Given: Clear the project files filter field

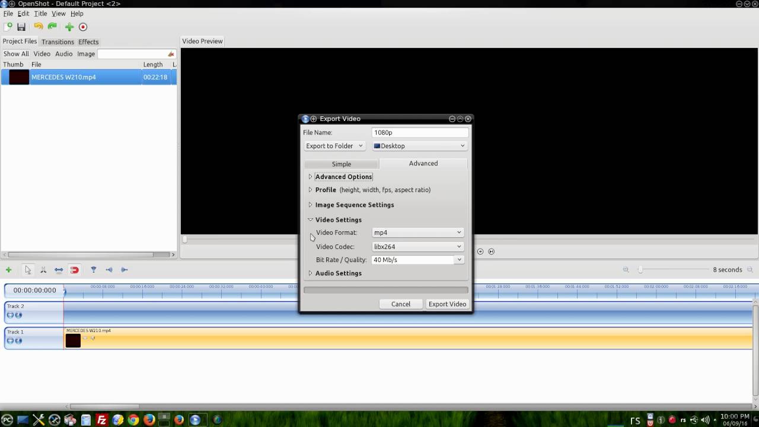Looking at the screenshot, I should click(171, 54).
